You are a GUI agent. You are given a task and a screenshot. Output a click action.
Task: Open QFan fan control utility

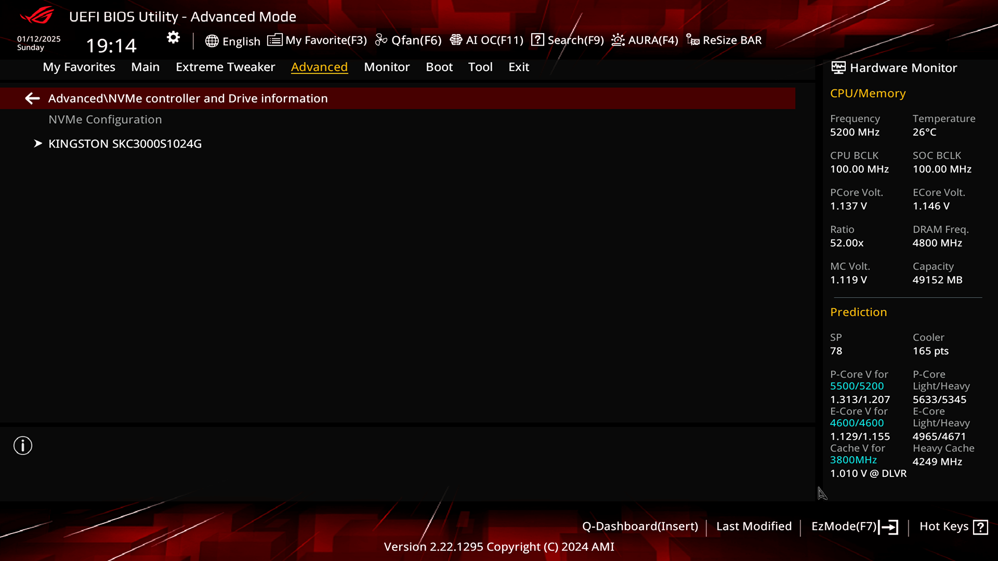409,39
